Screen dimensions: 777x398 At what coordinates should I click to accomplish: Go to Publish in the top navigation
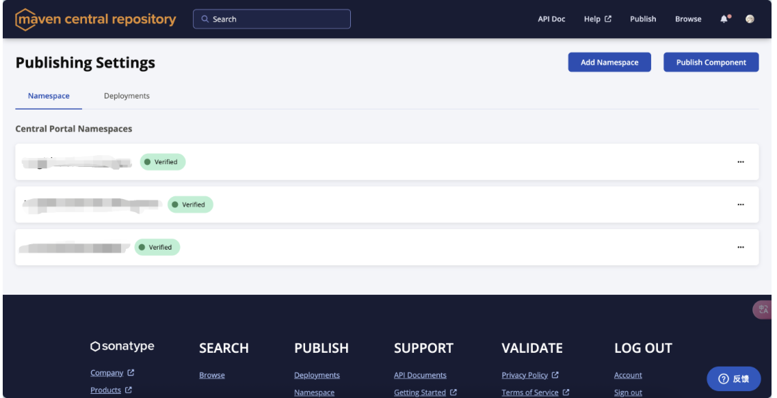643,19
